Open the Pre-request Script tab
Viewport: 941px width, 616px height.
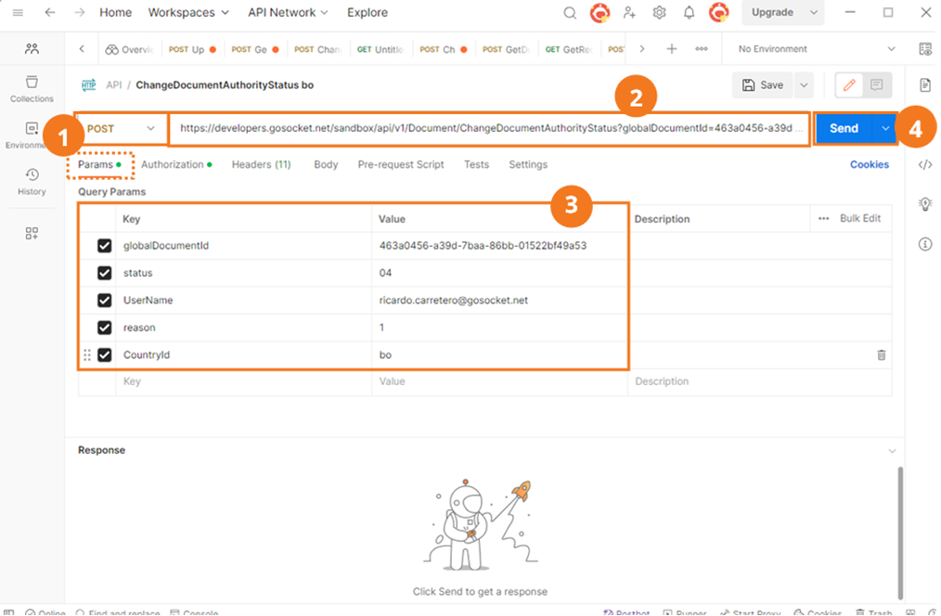401,164
